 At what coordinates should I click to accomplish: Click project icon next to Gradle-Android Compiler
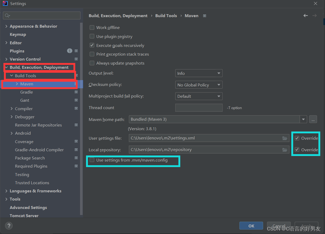(76, 150)
